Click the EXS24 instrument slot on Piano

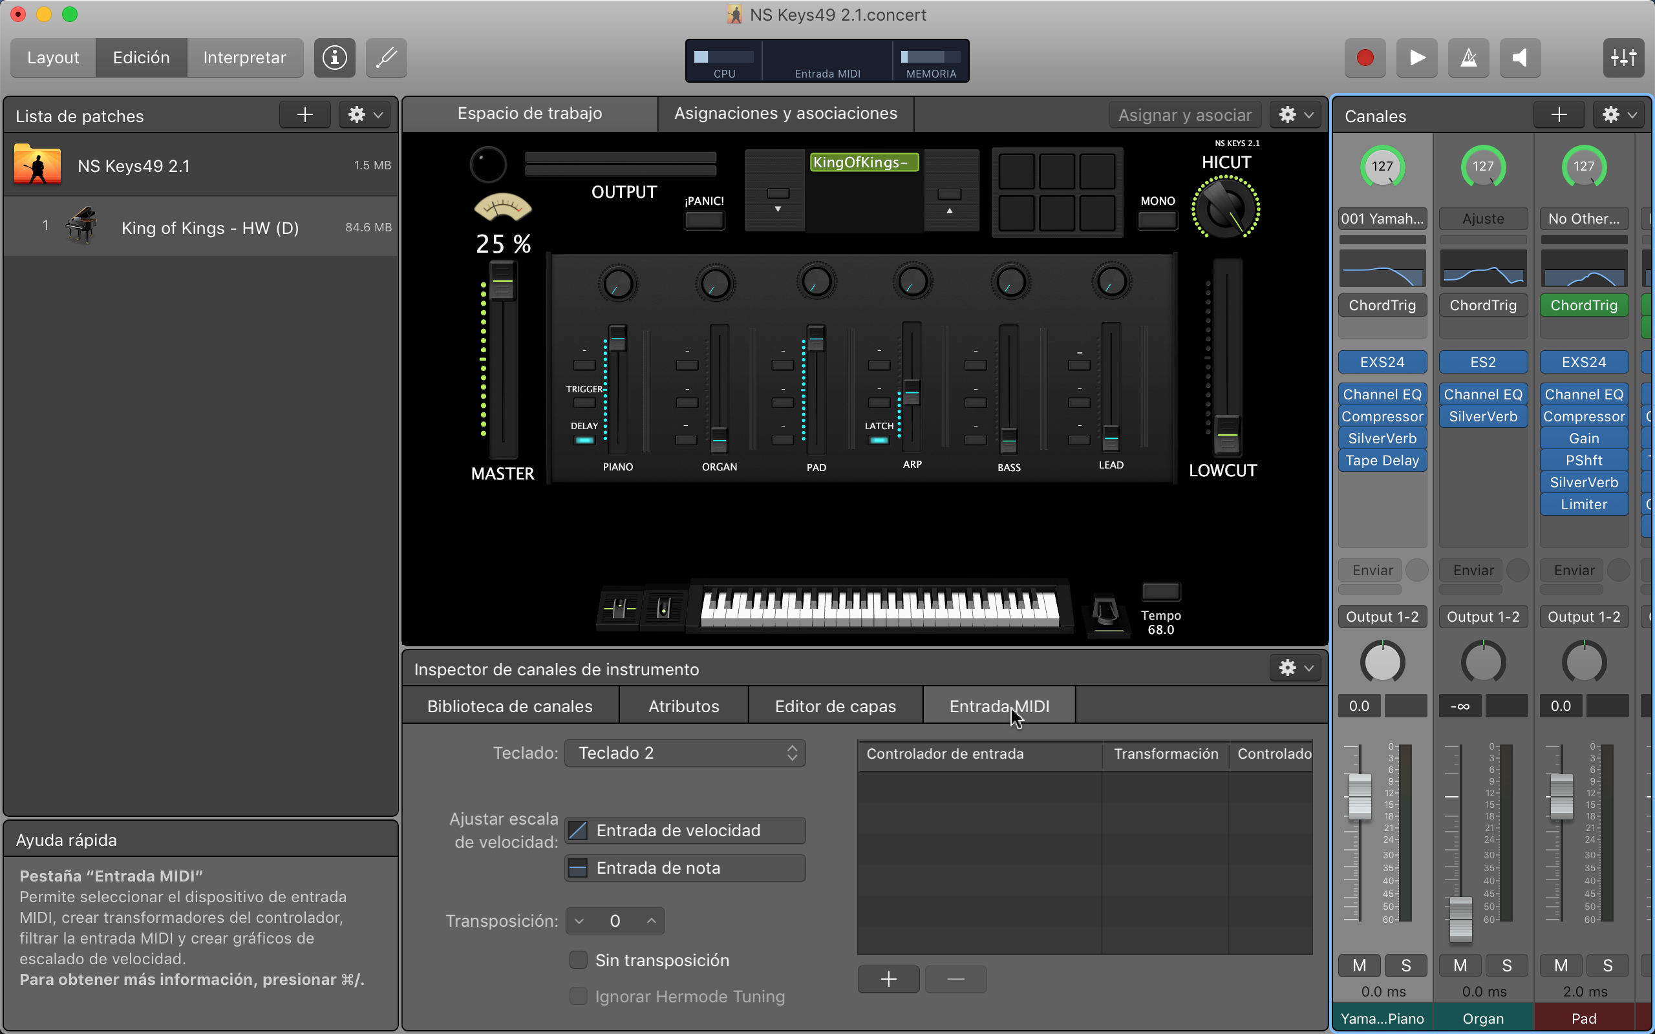[x=1382, y=362]
